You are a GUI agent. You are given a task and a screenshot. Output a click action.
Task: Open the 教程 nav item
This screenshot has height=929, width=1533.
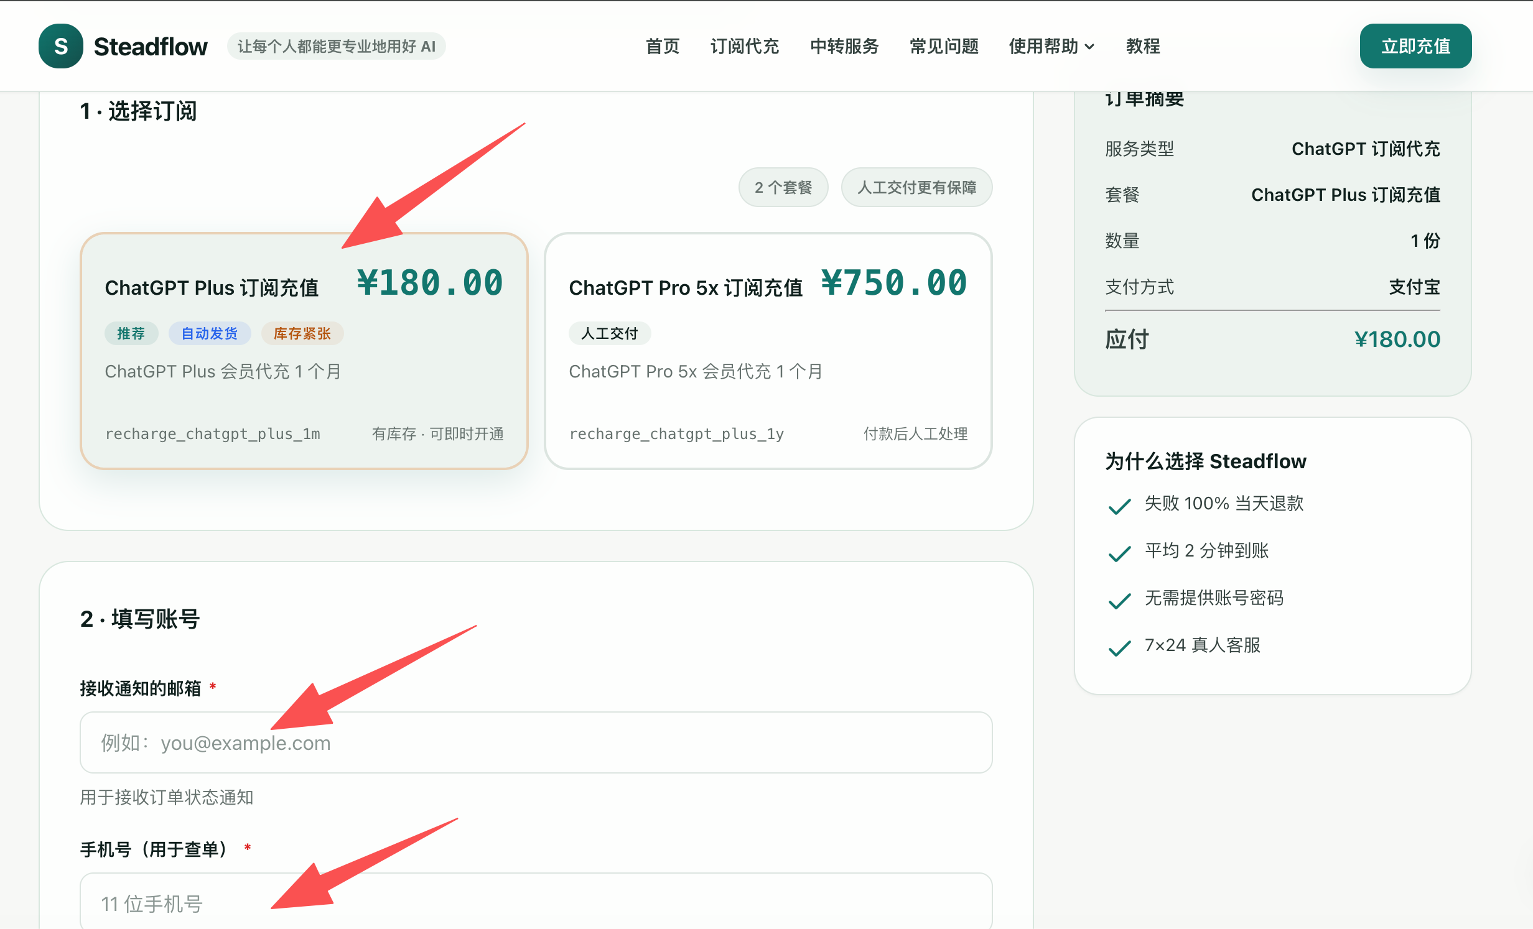click(1143, 46)
